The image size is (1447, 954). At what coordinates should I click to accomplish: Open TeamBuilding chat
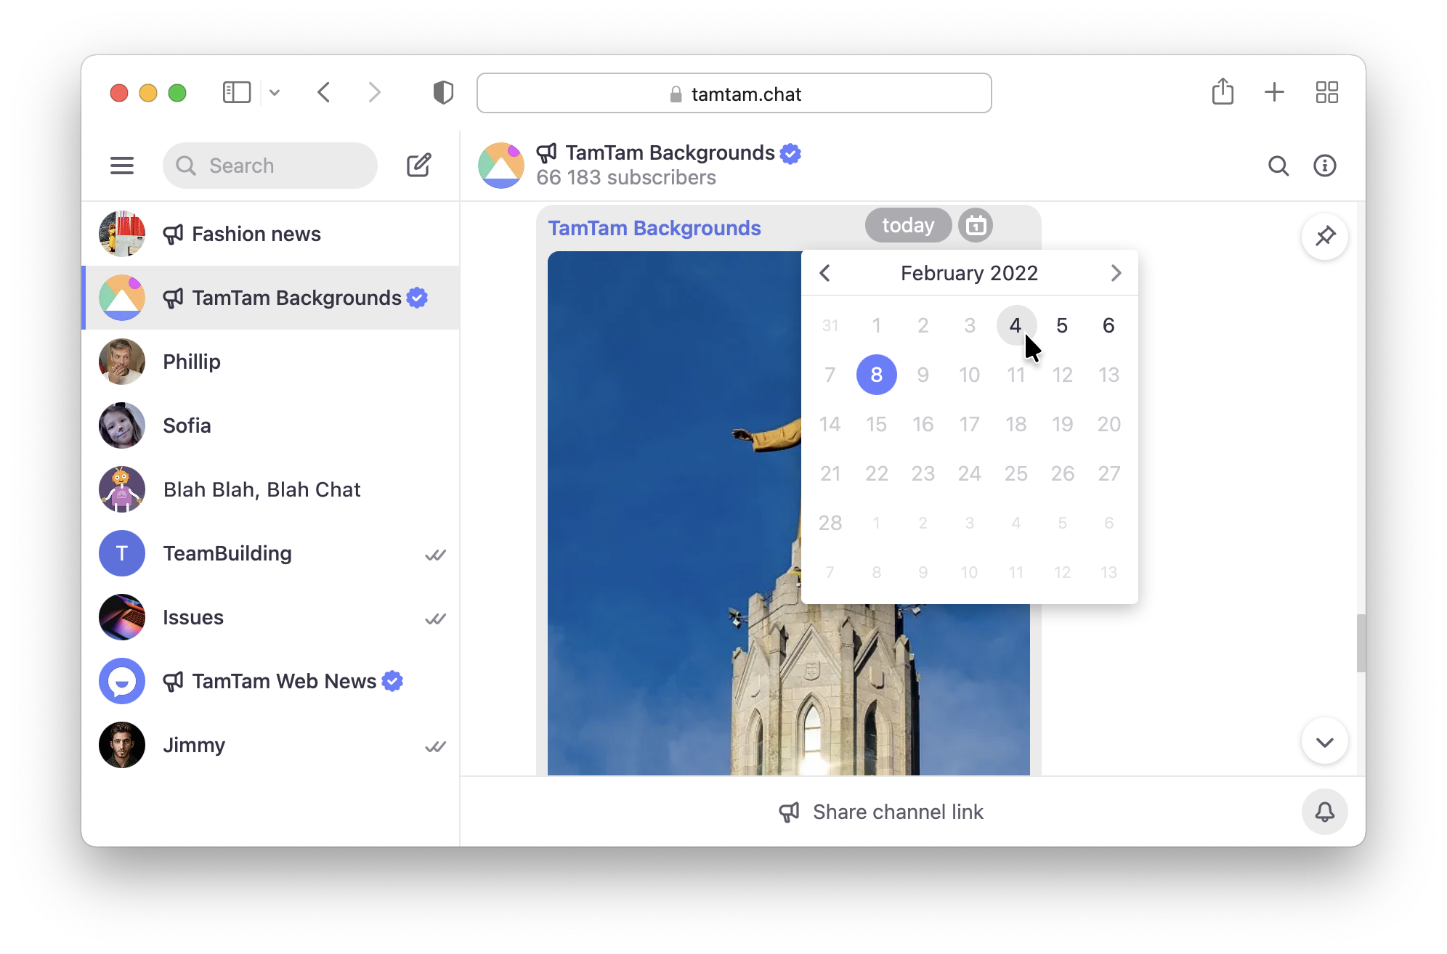(271, 553)
